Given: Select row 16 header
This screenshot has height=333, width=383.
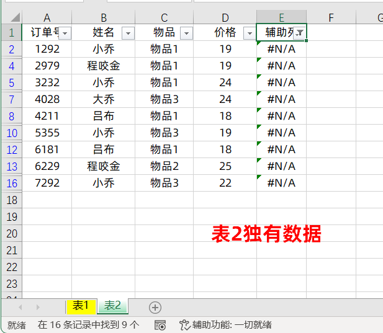Looking at the screenshot, I should tap(12, 183).
